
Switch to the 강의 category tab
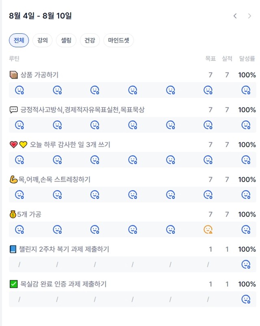coord(42,40)
